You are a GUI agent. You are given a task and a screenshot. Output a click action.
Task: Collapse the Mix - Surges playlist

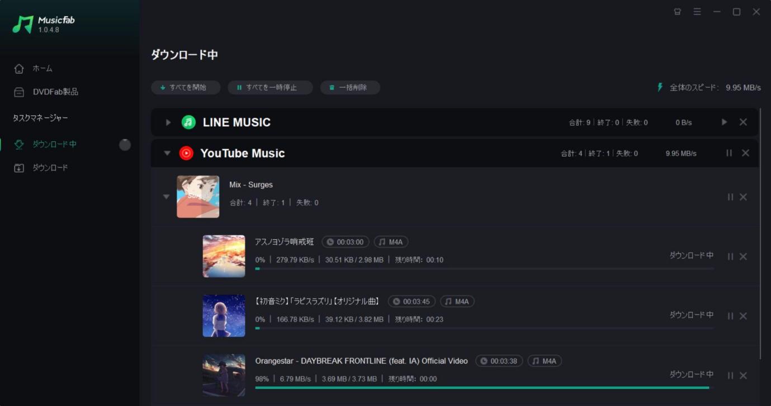click(x=166, y=197)
